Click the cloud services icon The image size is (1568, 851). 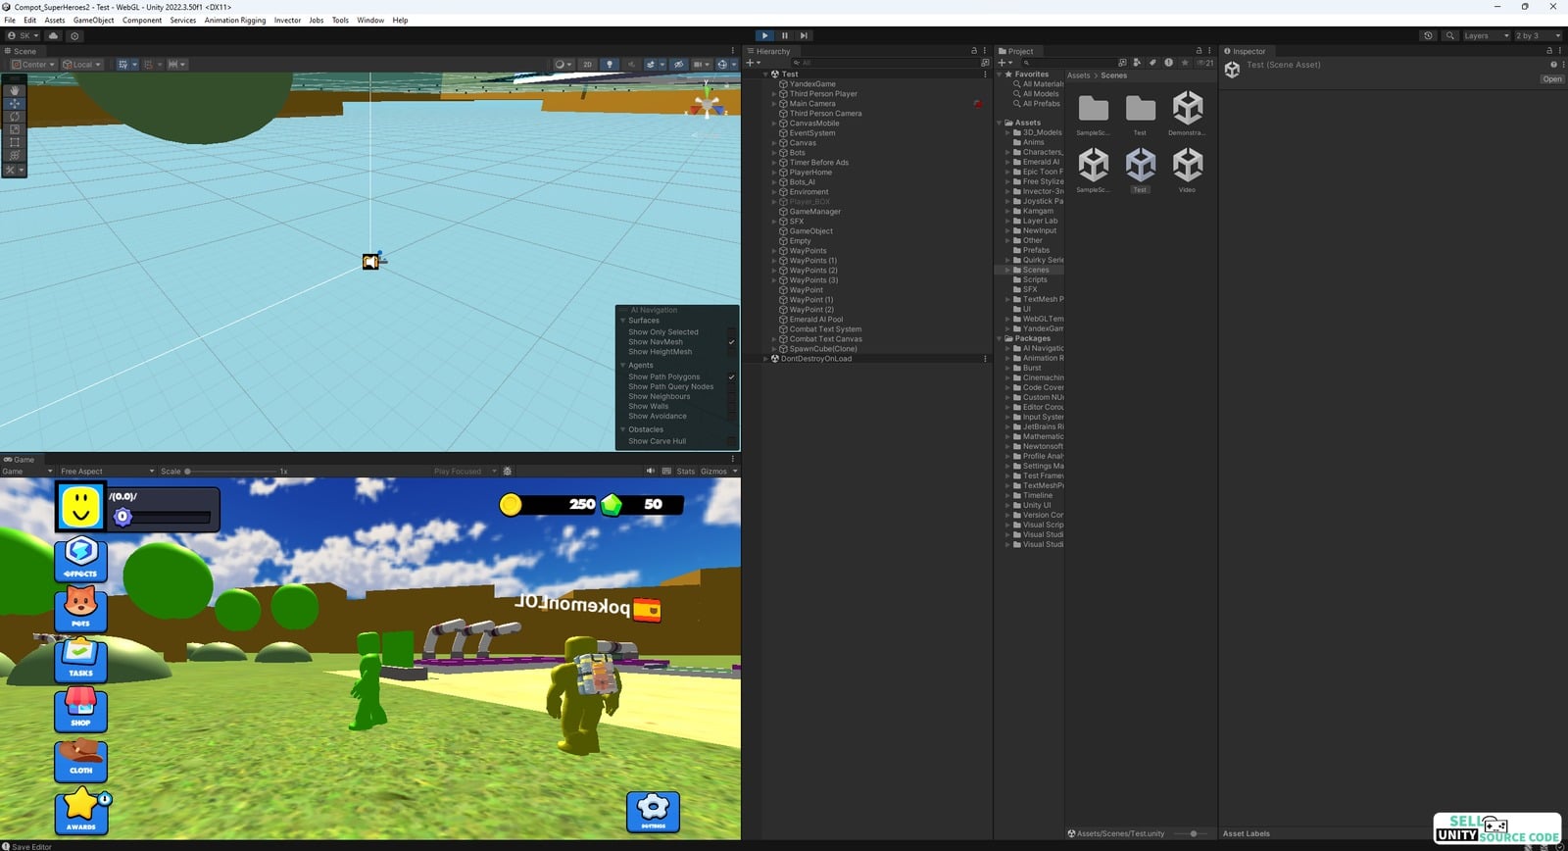pyautogui.click(x=53, y=35)
